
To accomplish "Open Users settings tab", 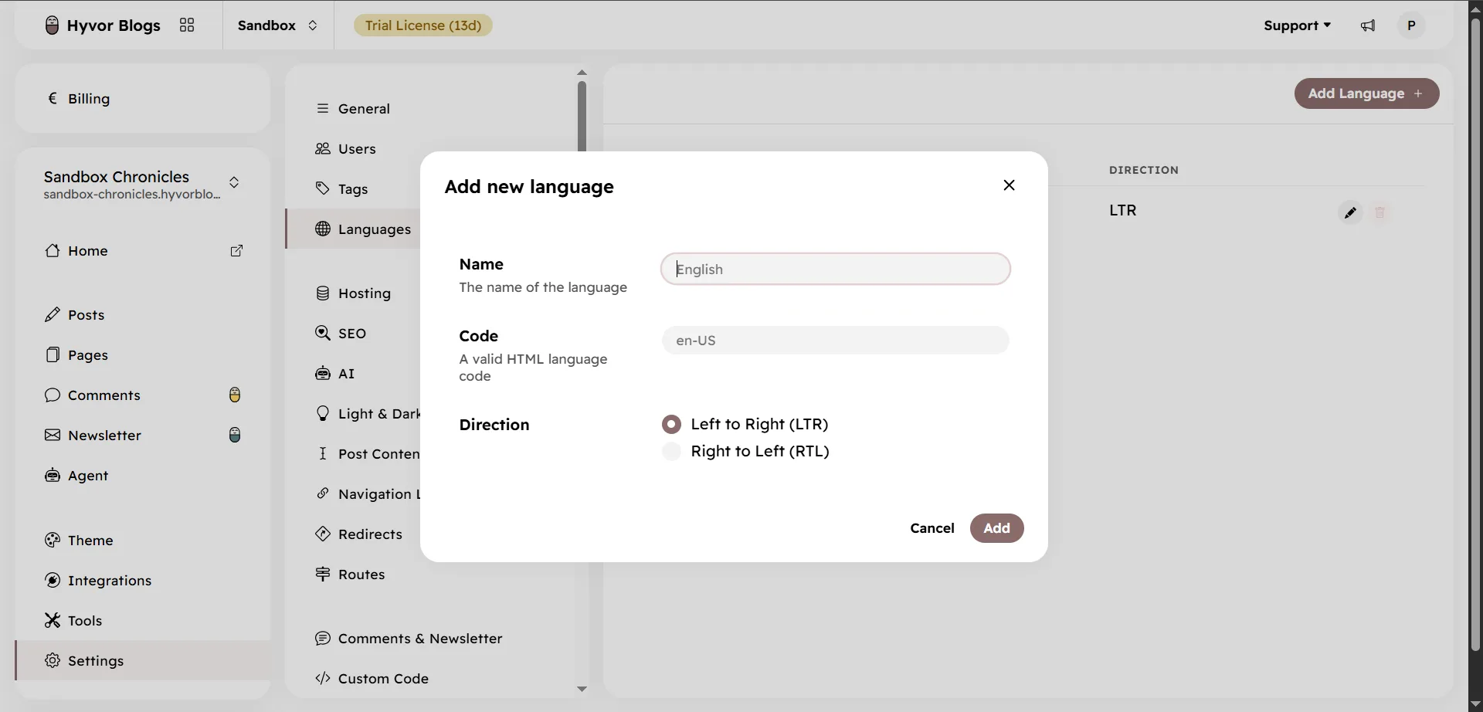I will [x=345, y=149].
